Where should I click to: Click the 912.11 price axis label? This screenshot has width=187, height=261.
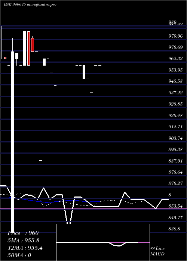click(175, 127)
